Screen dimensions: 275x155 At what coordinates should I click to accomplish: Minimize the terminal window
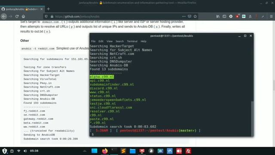click(239, 36)
